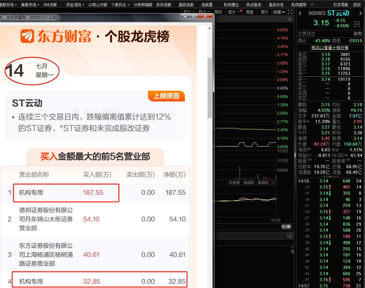Click popup window vertical scrollbar thumb
The image size is (365, 288).
210,88
